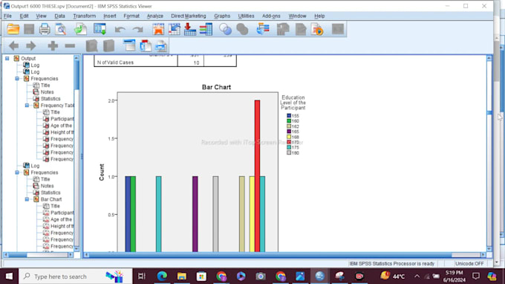505x284 pixels.
Task: Select Age of the item in Frequency Table
Action: coord(61,126)
